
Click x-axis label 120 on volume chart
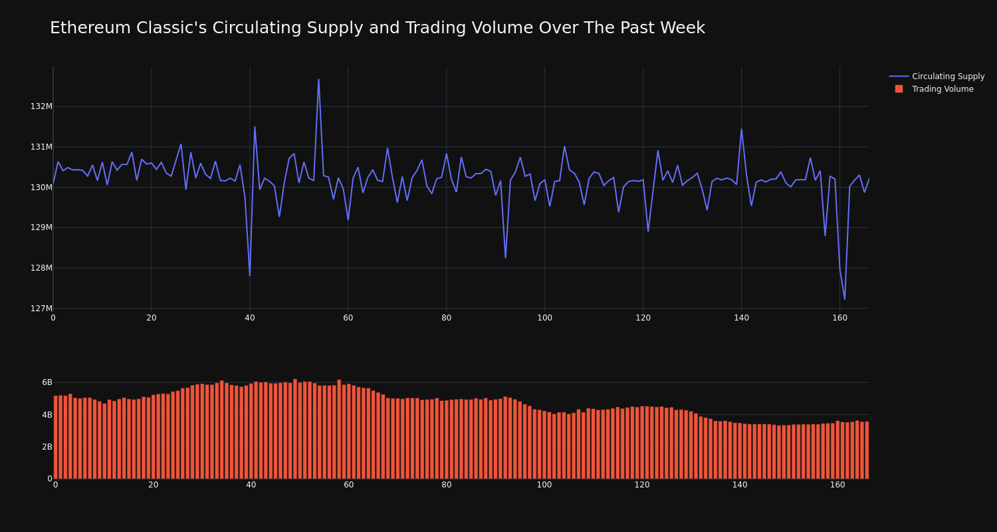642,485
